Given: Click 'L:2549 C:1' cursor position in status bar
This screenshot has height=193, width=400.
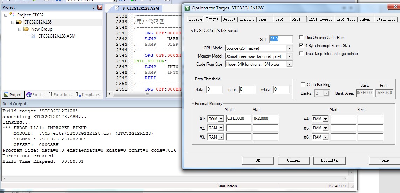Looking at the screenshot, I should tap(337, 186).
